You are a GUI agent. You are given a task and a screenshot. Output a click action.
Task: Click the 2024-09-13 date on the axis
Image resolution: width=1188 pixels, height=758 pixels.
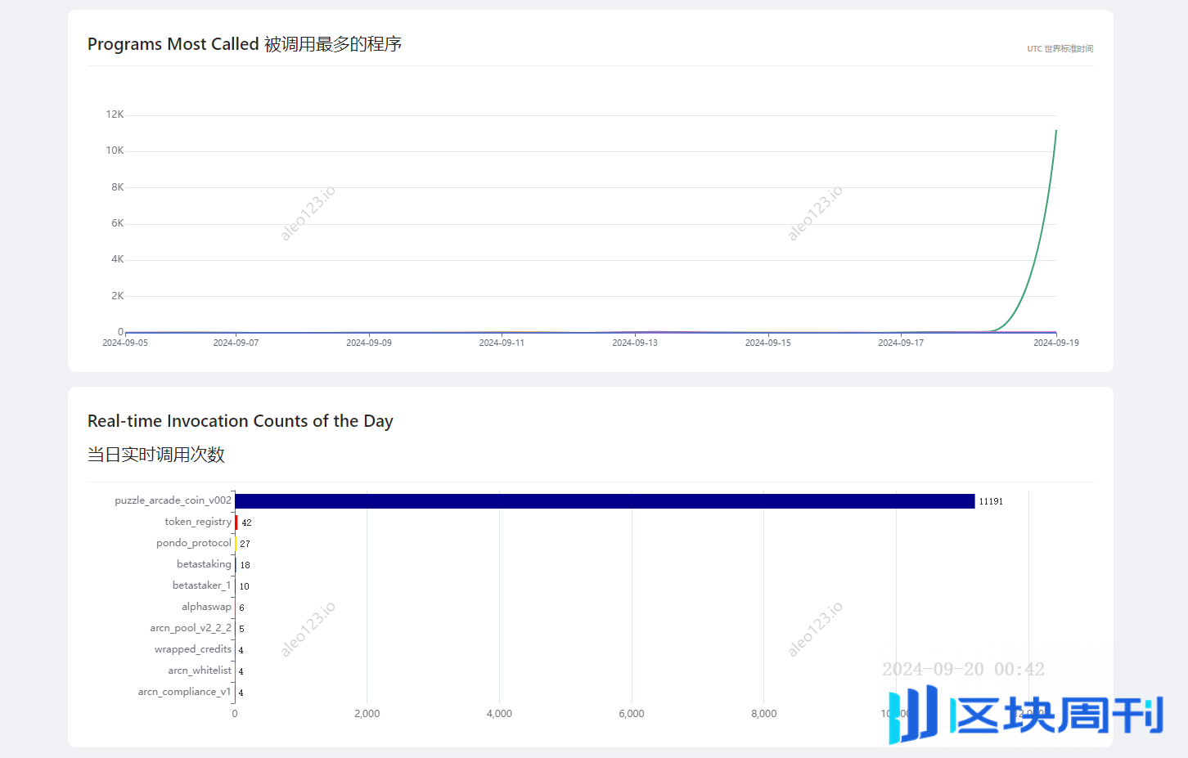635,343
